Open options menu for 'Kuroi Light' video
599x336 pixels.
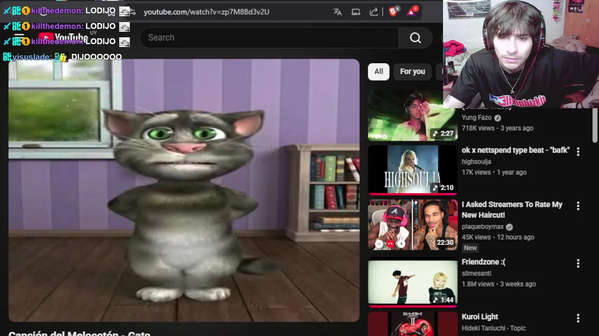click(x=578, y=318)
